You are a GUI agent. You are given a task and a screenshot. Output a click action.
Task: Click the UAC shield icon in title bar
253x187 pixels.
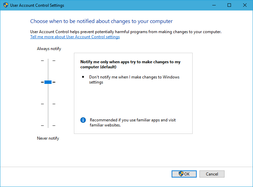click(6, 5)
